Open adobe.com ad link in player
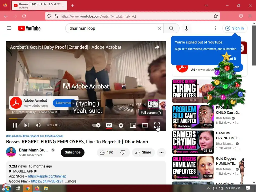The height and width of the screenshot is (192, 256). coord(48,112)
